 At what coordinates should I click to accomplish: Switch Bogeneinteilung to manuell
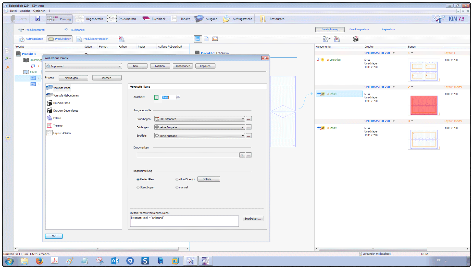177,187
